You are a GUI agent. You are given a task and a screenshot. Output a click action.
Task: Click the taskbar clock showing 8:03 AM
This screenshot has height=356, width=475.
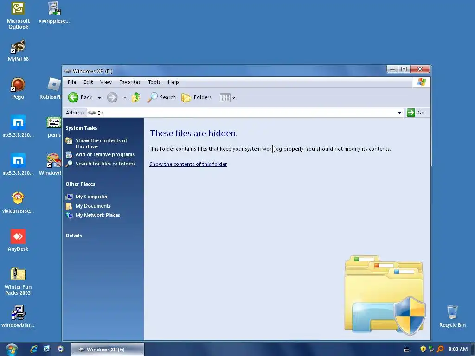(458, 350)
